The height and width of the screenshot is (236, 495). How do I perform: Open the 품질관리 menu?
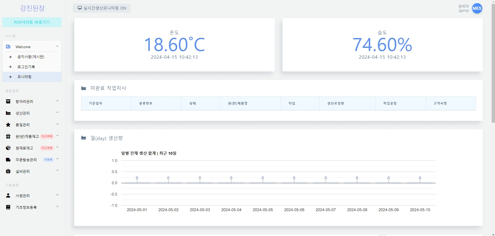[32, 125]
